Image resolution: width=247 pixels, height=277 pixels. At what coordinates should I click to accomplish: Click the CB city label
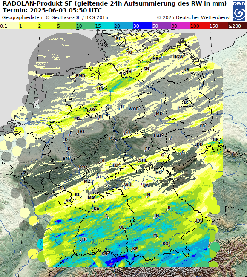pyautogui.click(x=202, y=126)
